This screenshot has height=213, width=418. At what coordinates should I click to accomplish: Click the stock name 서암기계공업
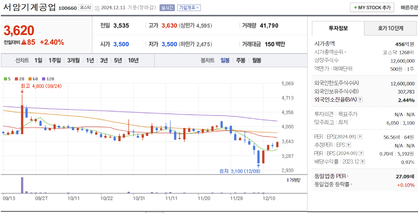click(30, 7)
